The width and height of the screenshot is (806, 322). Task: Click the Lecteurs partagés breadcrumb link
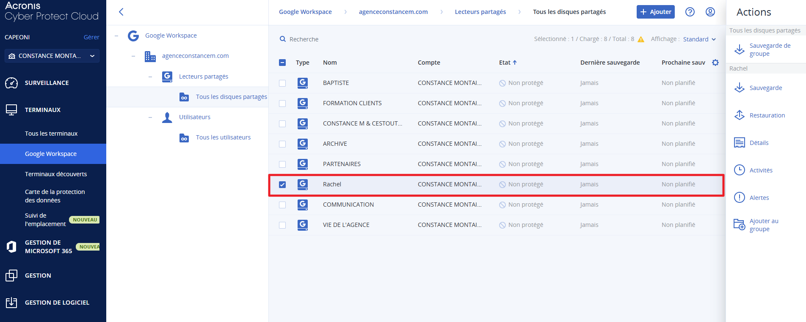click(x=480, y=12)
